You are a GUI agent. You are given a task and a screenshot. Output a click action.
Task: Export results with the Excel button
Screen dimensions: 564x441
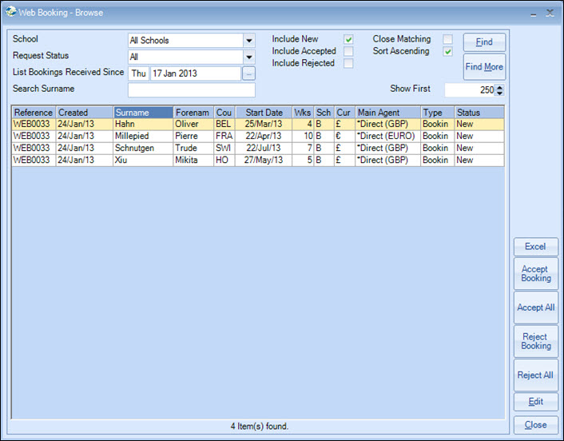pyautogui.click(x=535, y=247)
